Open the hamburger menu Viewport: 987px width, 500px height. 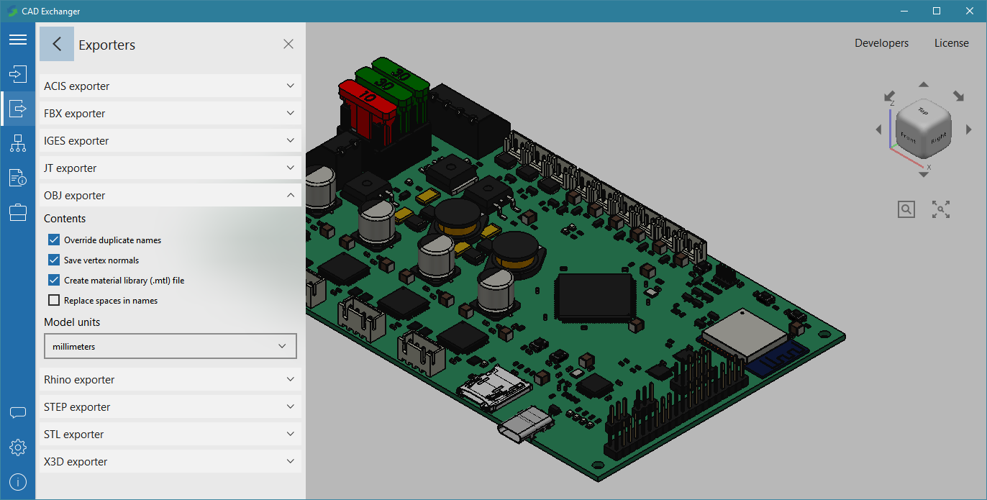17,39
